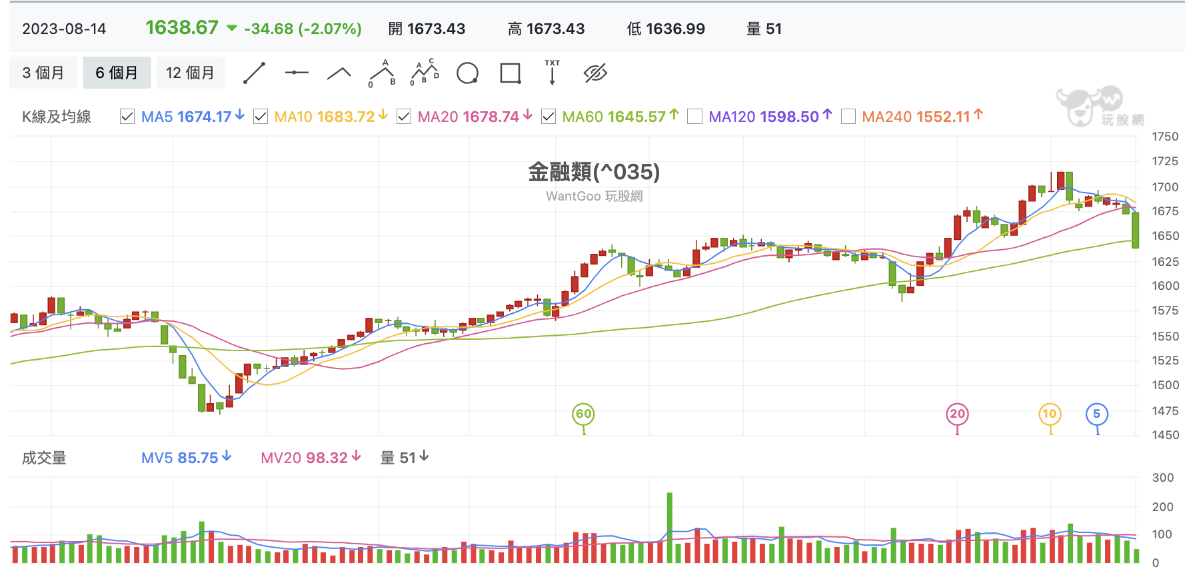
Task: Select the rectangle drawing tool
Action: [511, 73]
